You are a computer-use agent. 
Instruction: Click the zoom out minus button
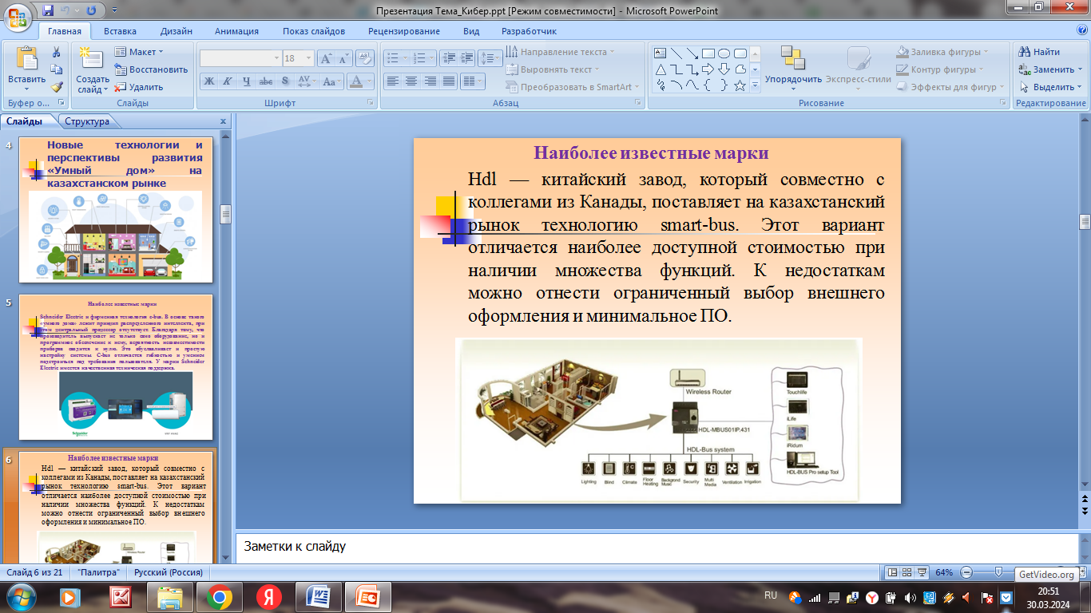click(x=966, y=572)
